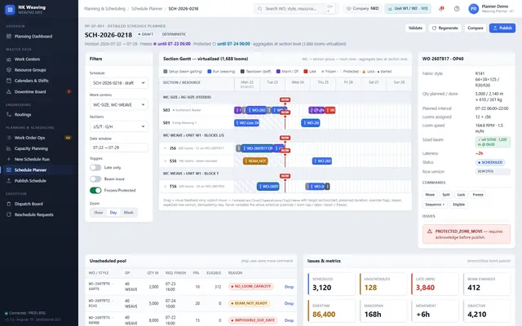
Task: Click the Freeze command button
Action: point(478,195)
